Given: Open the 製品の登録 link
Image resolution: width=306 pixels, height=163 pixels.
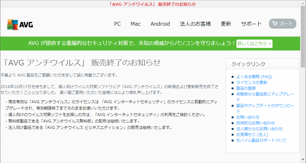Looking at the screenshot, I should (x=246, y=88).
